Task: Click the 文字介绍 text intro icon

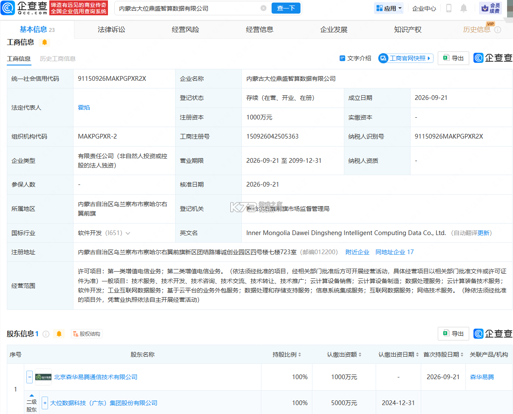Action: coord(342,58)
